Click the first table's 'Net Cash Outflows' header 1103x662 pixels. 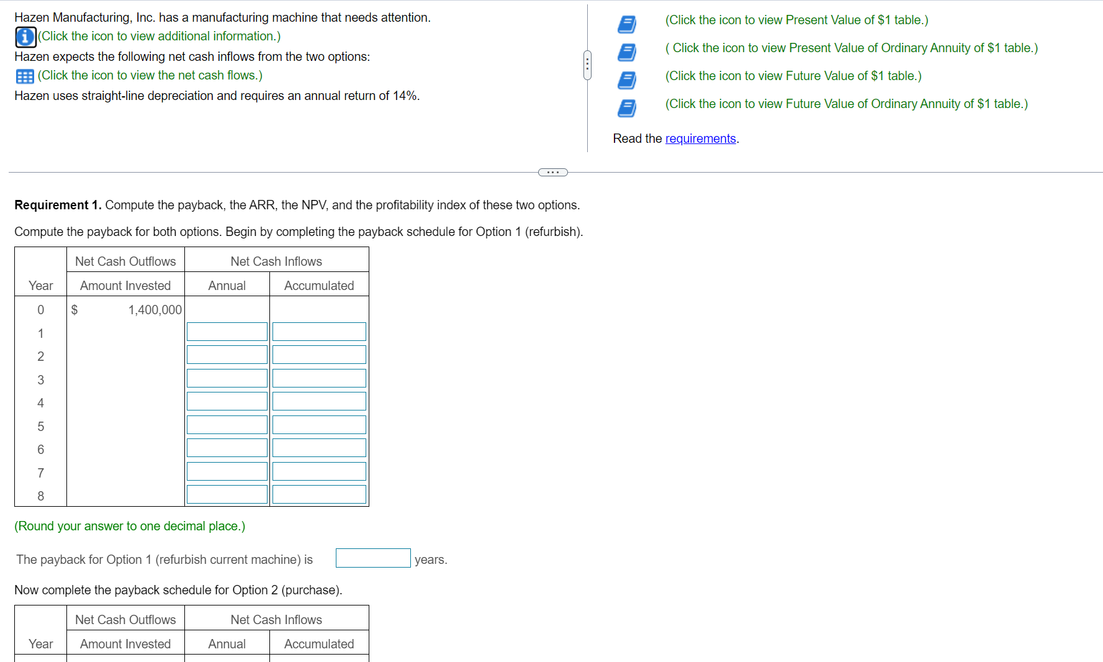click(x=125, y=261)
